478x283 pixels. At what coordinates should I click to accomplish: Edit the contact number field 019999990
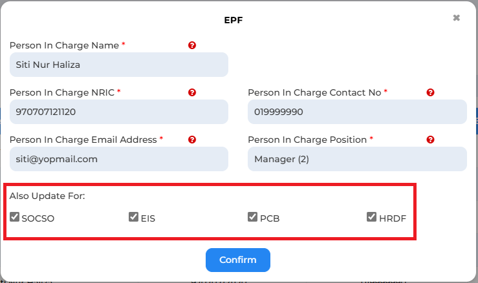click(x=357, y=112)
